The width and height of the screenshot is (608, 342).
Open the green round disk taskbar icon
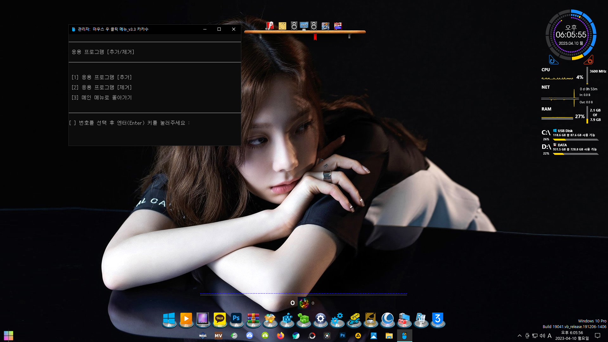click(265, 335)
